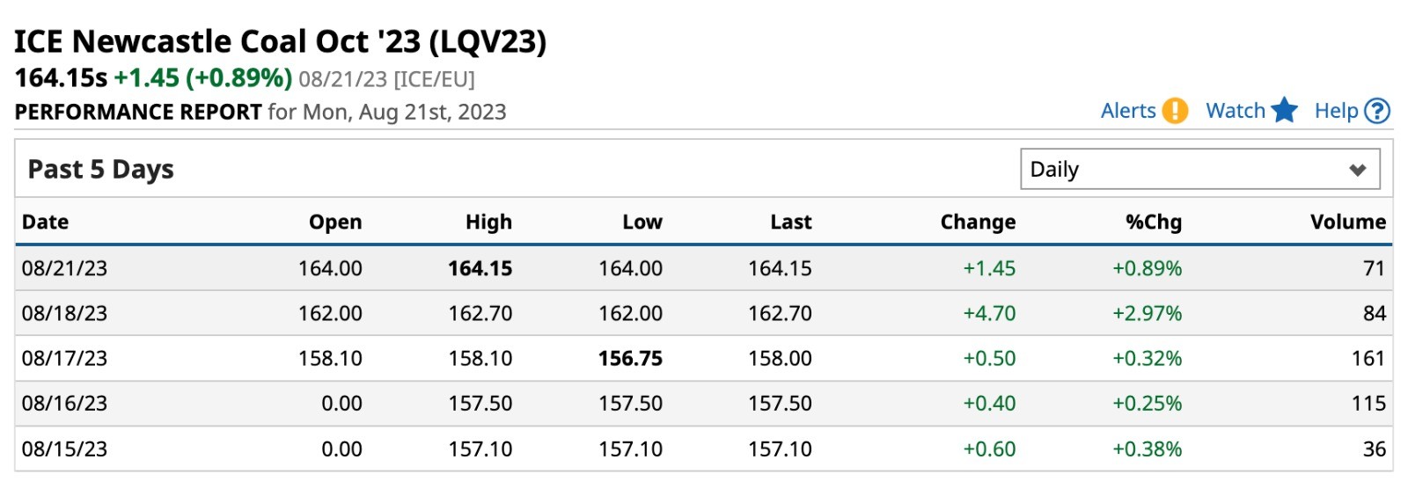Add to watchlist via Watch link
This screenshot has height=489, width=1408.
[1236, 111]
